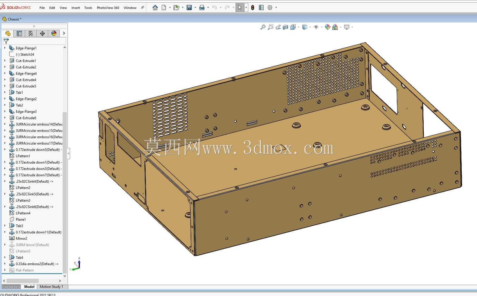Open the Insert menu
This screenshot has height=296, width=477.
point(76,8)
